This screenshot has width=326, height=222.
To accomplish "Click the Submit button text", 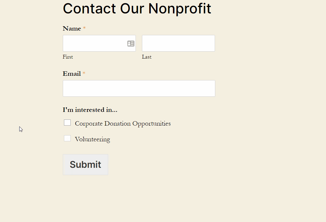I will pyautogui.click(x=85, y=165).
